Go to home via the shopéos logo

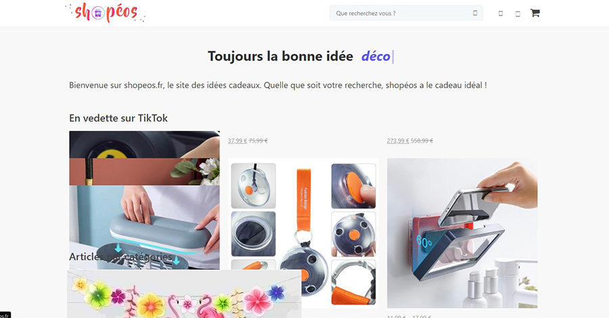pyautogui.click(x=106, y=13)
